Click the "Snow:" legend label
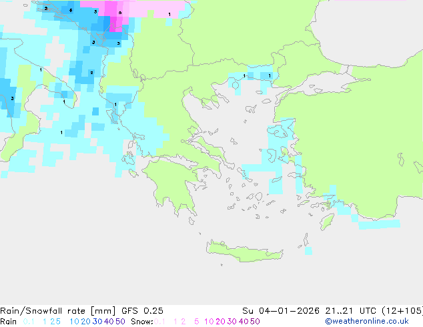The image size is (423, 327). (x=142, y=322)
